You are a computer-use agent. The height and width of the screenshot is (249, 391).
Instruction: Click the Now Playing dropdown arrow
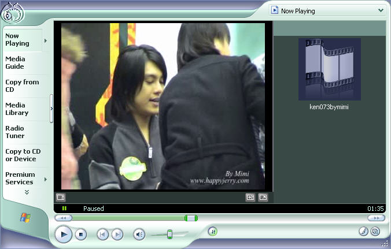[381, 10]
